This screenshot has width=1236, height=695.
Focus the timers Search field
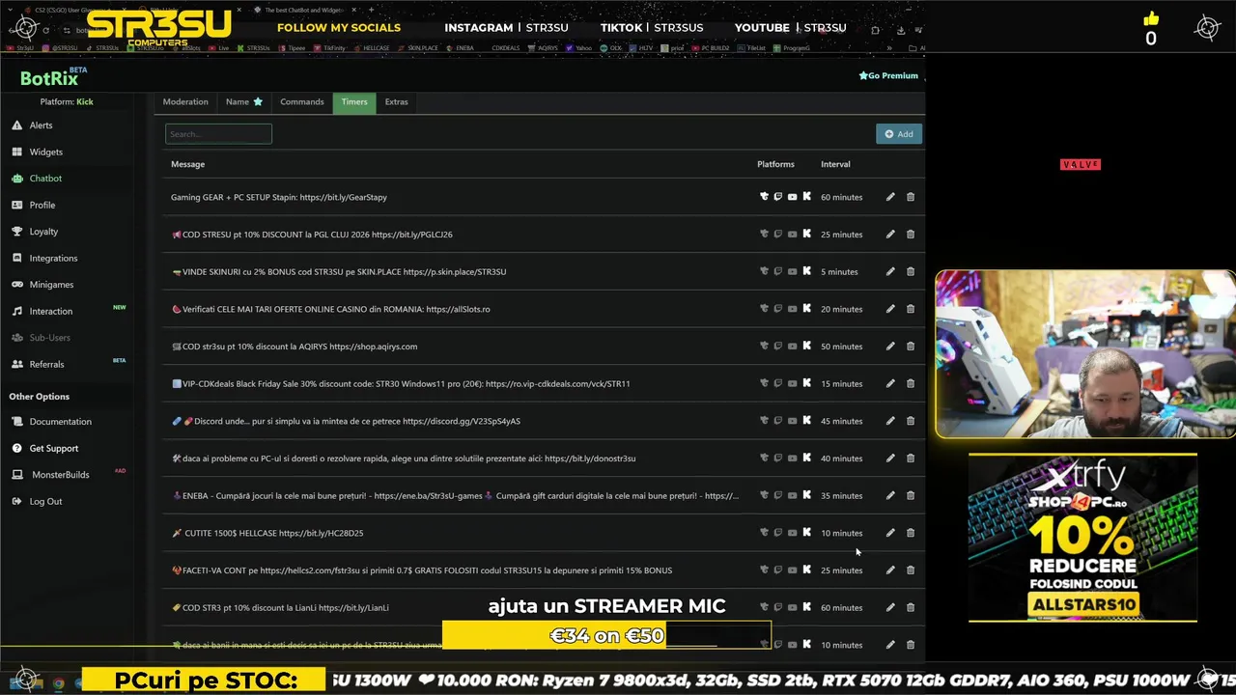click(x=218, y=134)
